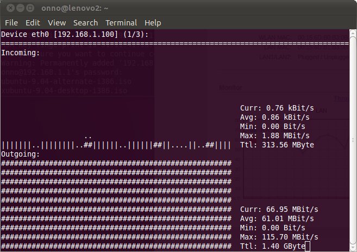Screen dimensions: 357x252
Task: Show the Terminal menu
Action: pos(121,23)
